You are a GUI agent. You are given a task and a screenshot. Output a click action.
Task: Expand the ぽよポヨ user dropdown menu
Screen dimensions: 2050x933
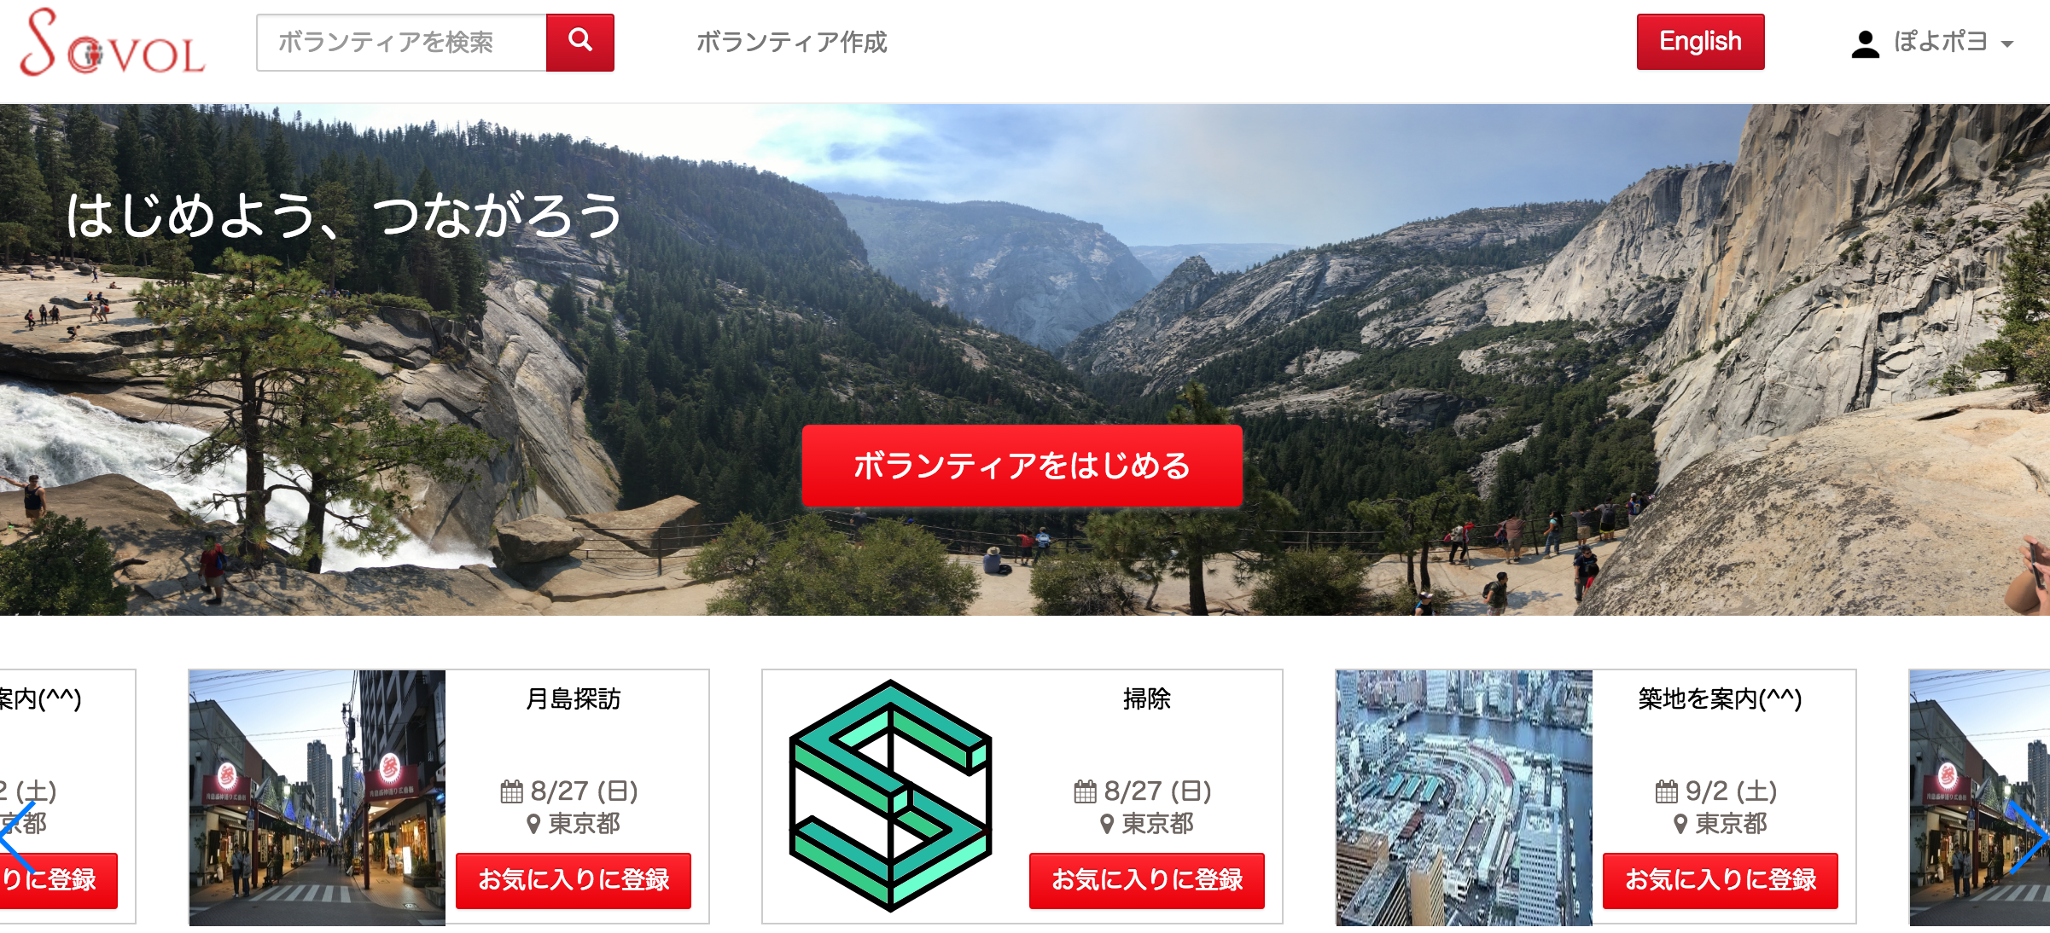[x=1932, y=43]
